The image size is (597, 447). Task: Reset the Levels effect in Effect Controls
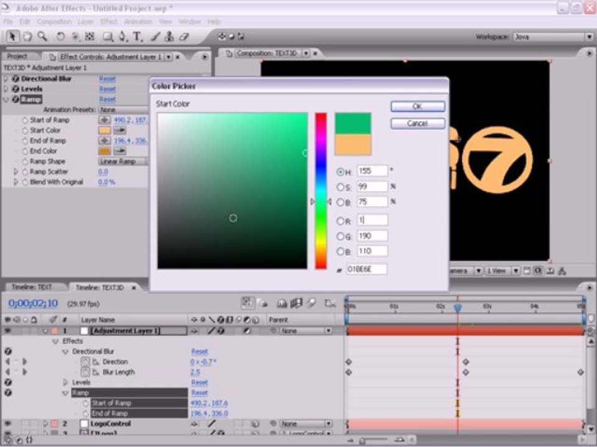coord(108,89)
